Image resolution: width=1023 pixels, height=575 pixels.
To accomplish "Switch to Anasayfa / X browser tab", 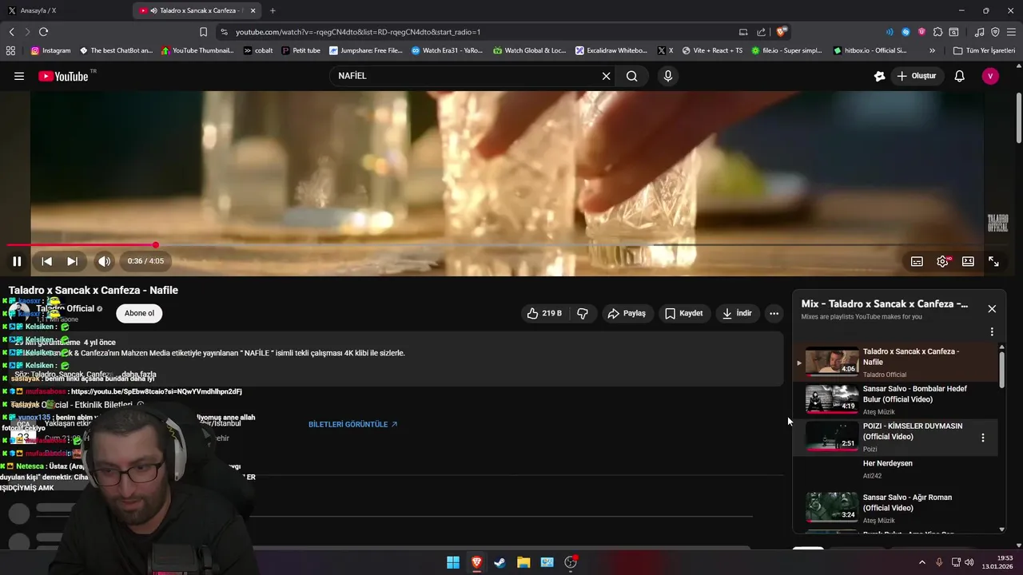I will click(64, 10).
